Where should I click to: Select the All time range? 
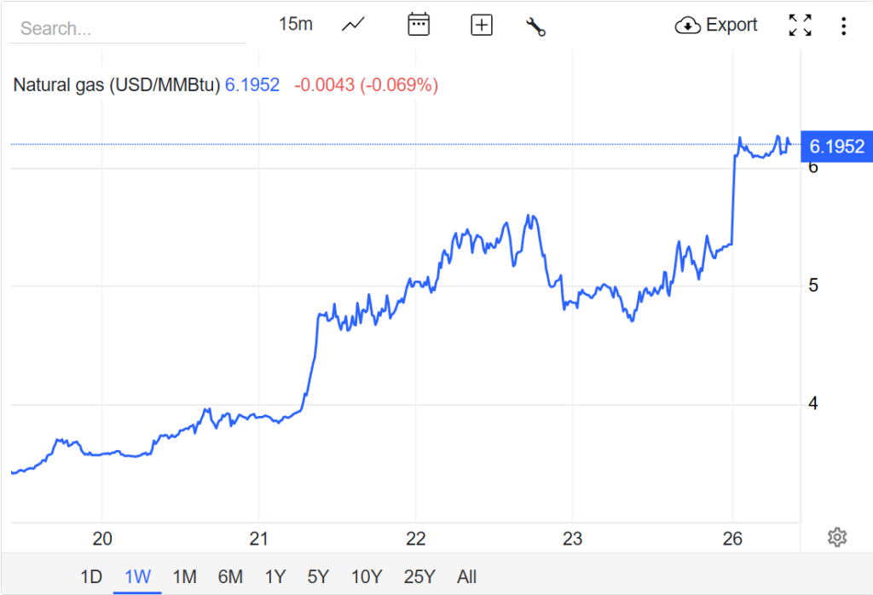[x=466, y=577]
